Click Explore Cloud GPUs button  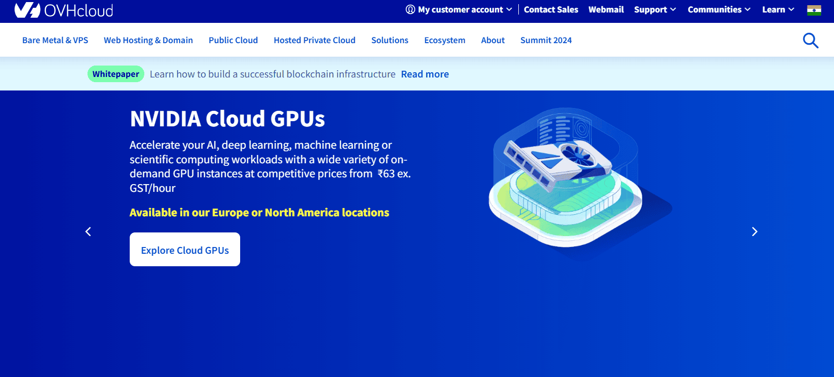click(x=185, y=250)
